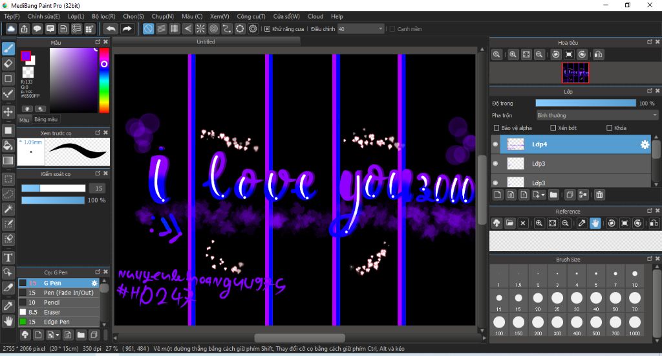This screenshot has width=662, height=356.
Task: Select the rectangular Select tool
Action: pyautogui.click(x=8, y=179)
